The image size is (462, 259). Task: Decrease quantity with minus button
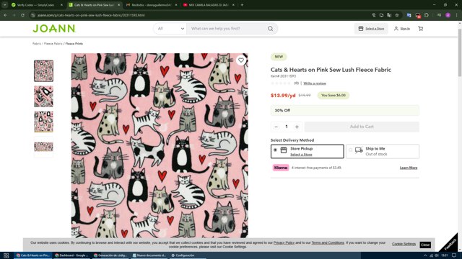tap(276, 127)
